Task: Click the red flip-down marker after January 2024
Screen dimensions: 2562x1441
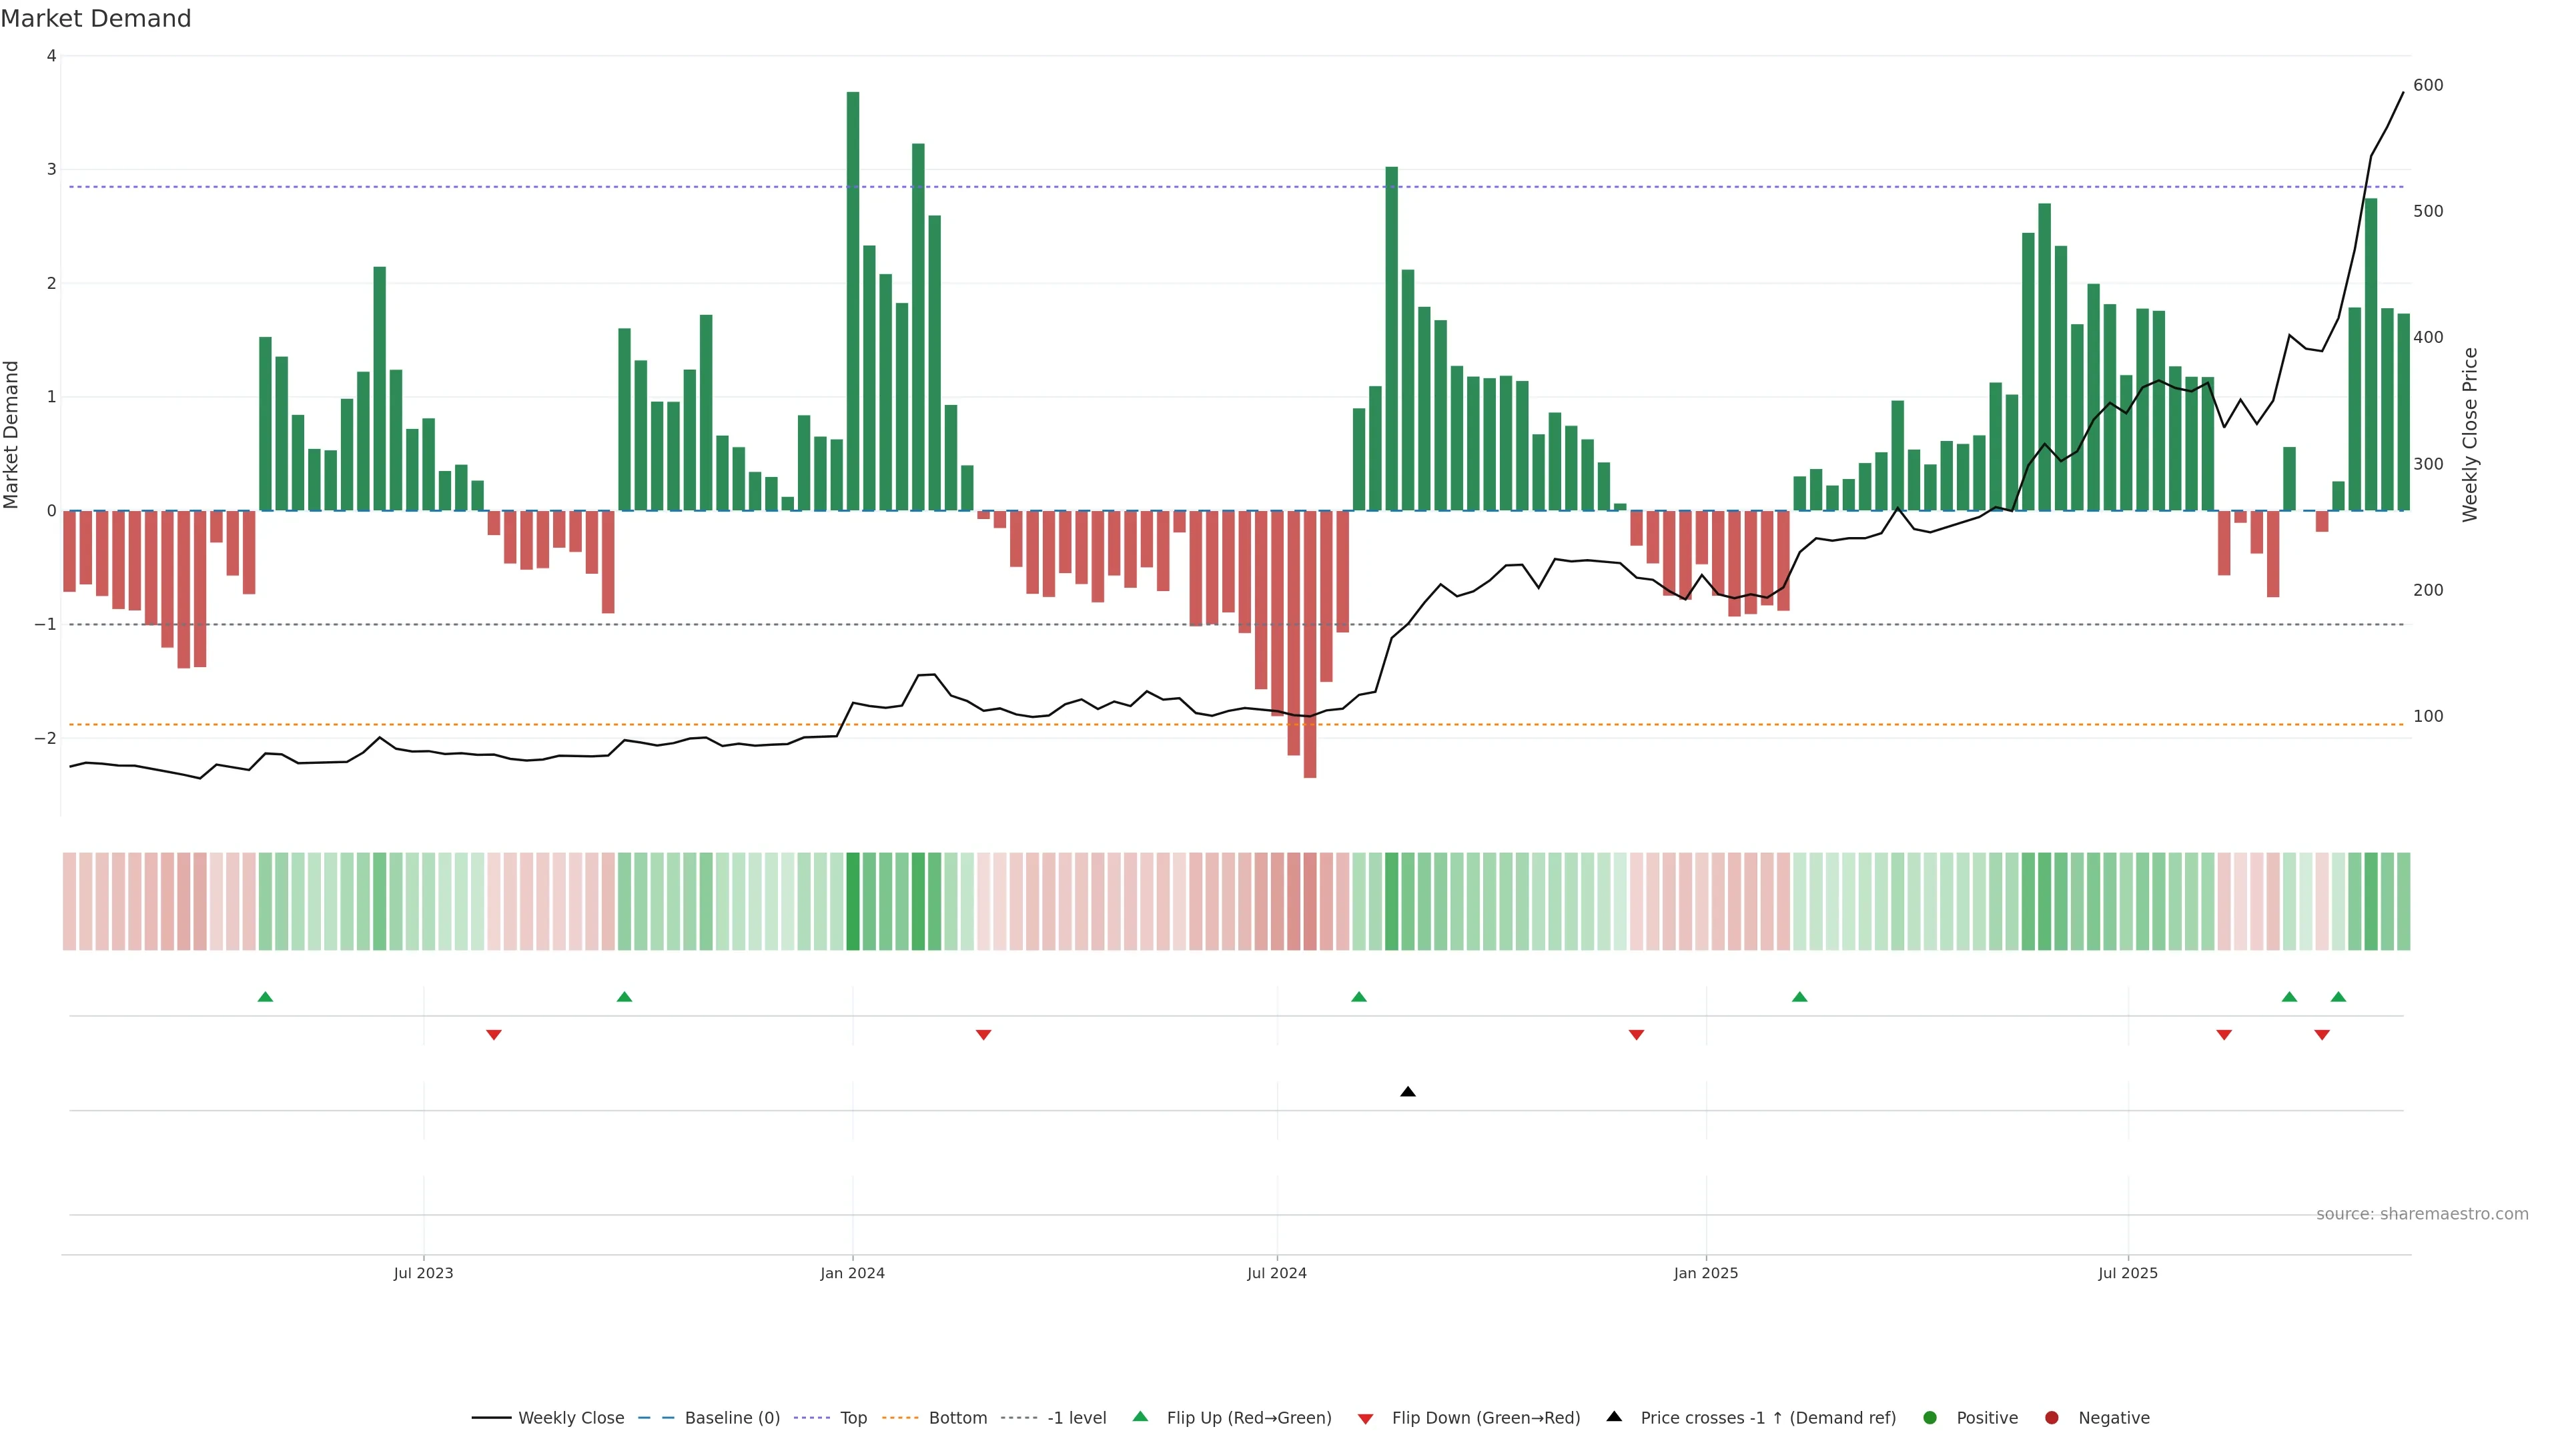Action: click(x=983, y=1035)
